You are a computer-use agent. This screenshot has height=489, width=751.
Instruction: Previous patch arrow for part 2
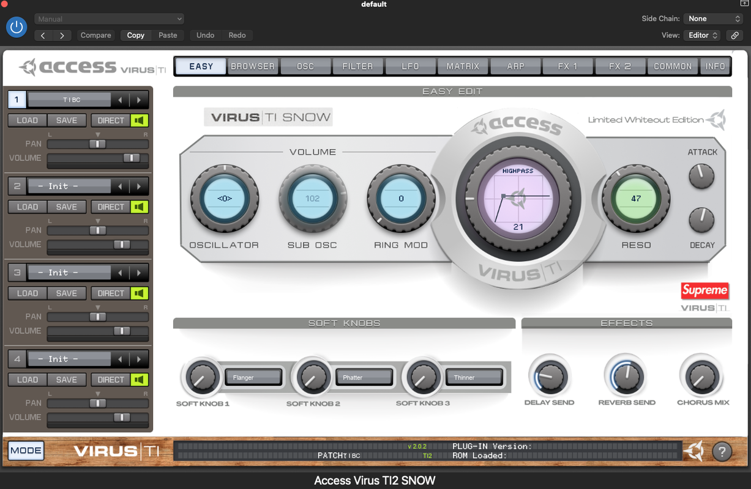120,186
